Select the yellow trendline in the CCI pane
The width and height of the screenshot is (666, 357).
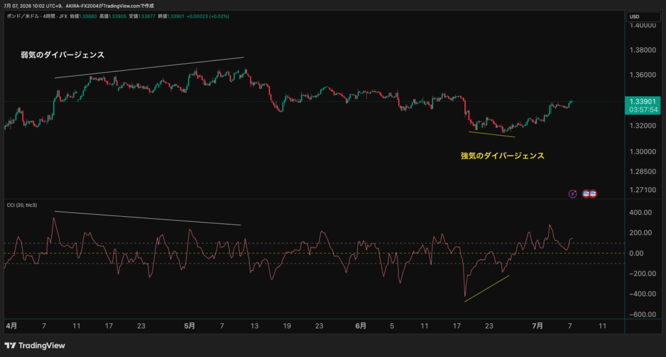[x=486, y=289]
